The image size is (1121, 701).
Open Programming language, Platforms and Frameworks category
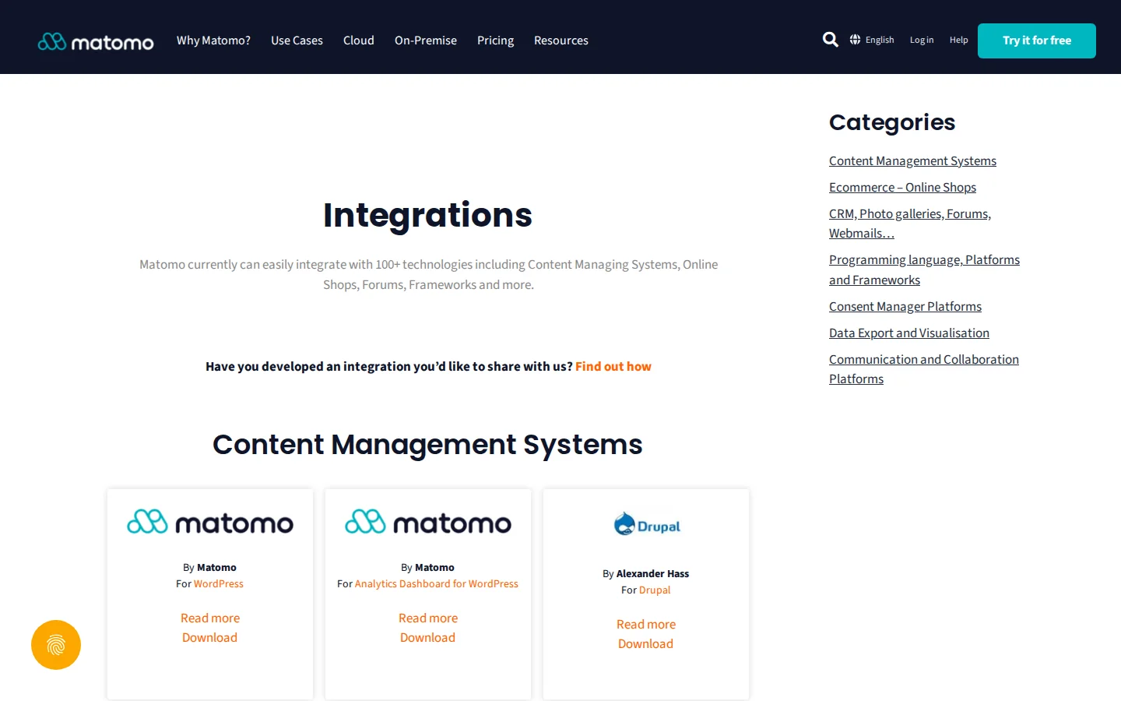[924, 269]
